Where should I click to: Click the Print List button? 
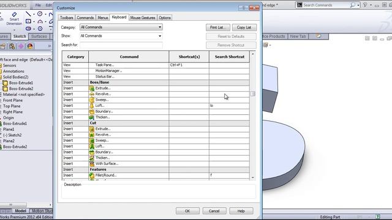tap(218, 28)
